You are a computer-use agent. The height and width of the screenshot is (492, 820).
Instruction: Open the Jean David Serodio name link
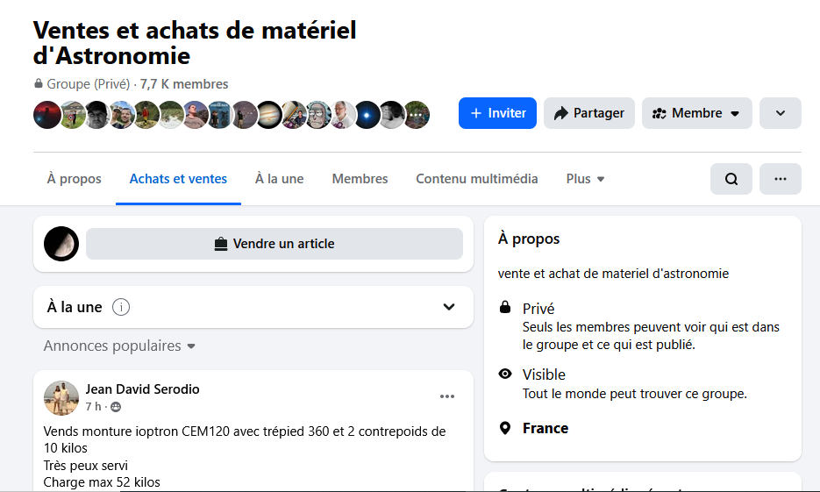pos(142,389)
